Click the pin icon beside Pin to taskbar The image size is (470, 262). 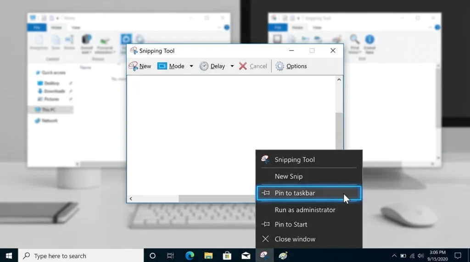pos(265,193)
